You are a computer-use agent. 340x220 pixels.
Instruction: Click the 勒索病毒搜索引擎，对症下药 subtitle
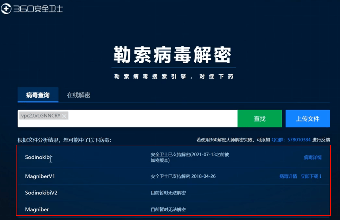point(174,76)
